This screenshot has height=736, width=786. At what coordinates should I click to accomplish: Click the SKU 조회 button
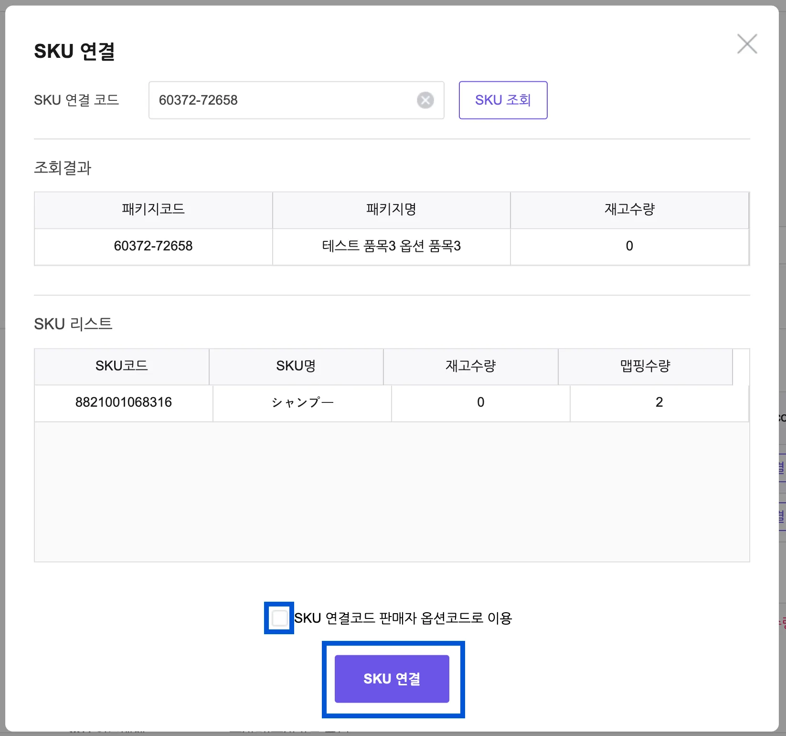pyautogui.click(x=503, y=100)
